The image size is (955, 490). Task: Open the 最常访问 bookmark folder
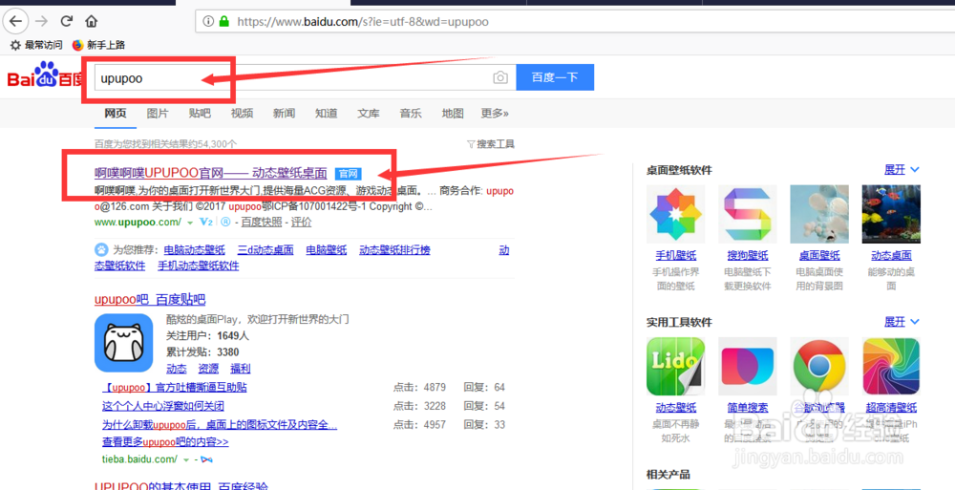pos(36,45)
